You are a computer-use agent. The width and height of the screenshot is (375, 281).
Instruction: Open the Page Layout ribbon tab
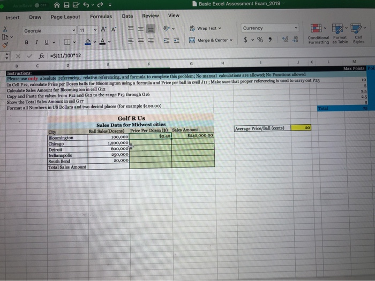point(65,17)
